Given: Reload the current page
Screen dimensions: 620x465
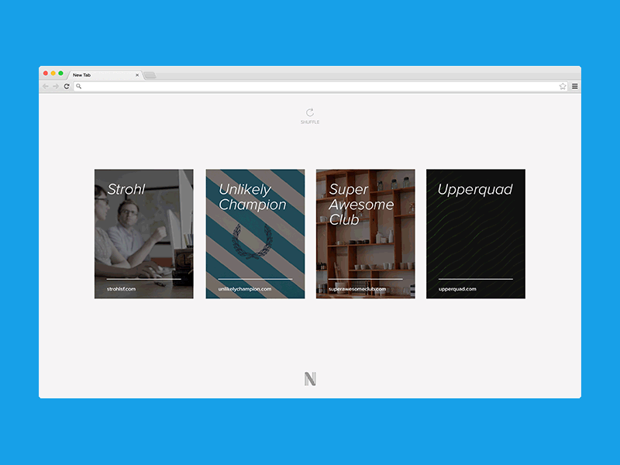Looking at the screenshot, I should coord(66,86).
